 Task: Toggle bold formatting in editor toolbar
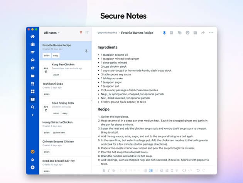coord(104,170)
